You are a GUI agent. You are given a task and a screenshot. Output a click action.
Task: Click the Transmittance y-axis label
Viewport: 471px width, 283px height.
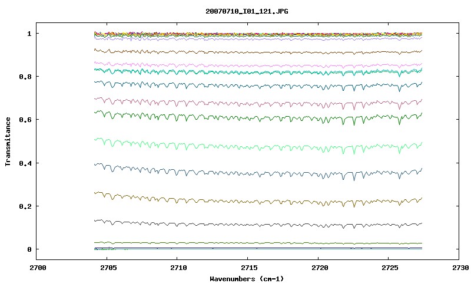click(x=8, y=141)
